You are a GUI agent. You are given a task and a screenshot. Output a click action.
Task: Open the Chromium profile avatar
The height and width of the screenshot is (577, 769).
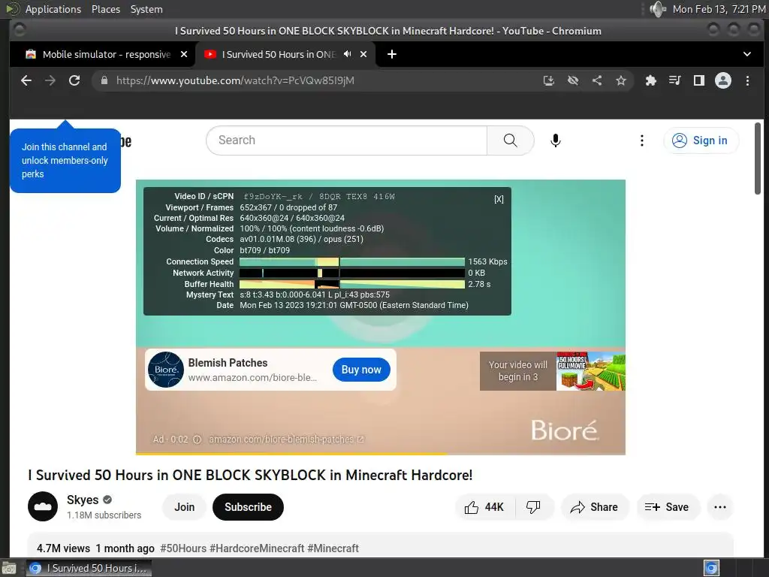[x=723, y=80]
